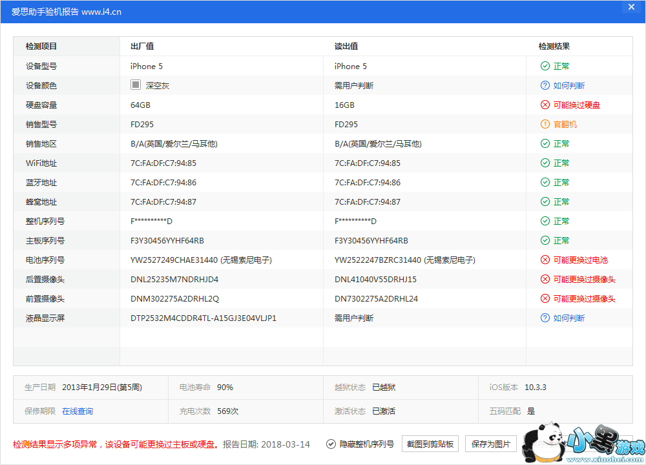
Task: Click the green check icon for WiFi地址
Action: point(545,163)
